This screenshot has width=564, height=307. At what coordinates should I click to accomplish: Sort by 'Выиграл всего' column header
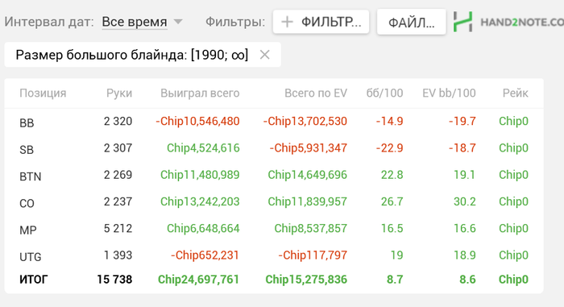point(200,93)
